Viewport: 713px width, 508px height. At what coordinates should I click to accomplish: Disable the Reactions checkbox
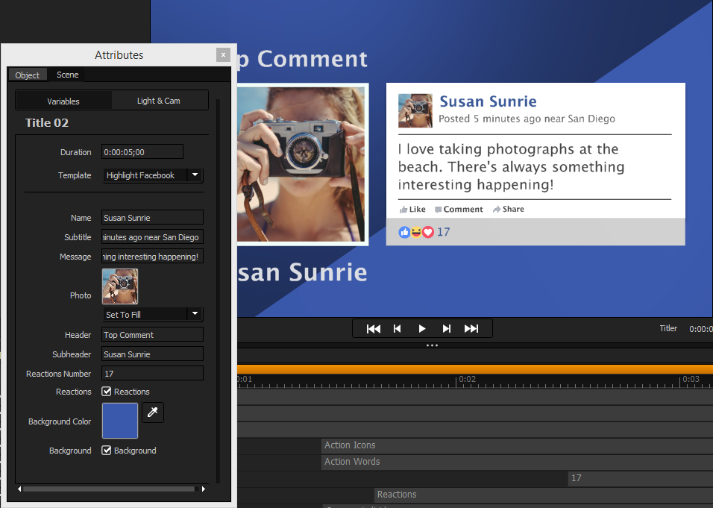tap(107, 392)
